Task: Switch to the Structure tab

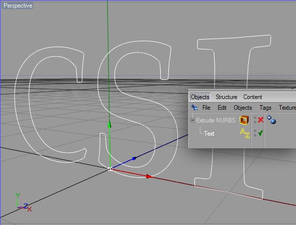Action: [x=226, y=97]
